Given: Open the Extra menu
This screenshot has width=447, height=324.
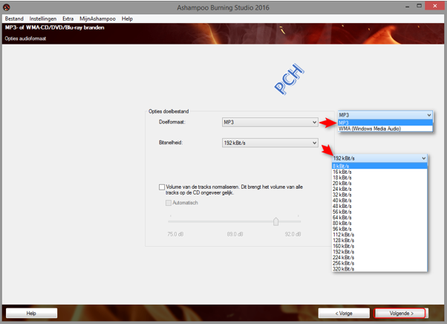Looking at the screenshot, I should click(68, 19).
